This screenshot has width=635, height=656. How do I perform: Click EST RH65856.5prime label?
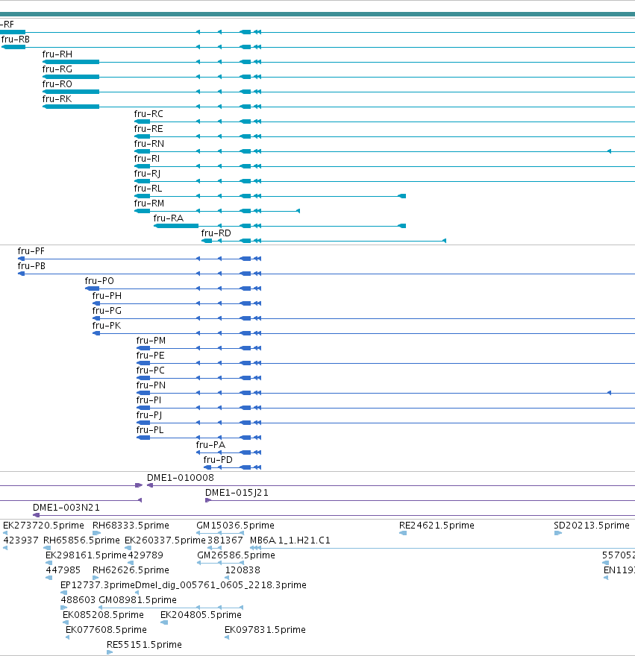(81, 540)
